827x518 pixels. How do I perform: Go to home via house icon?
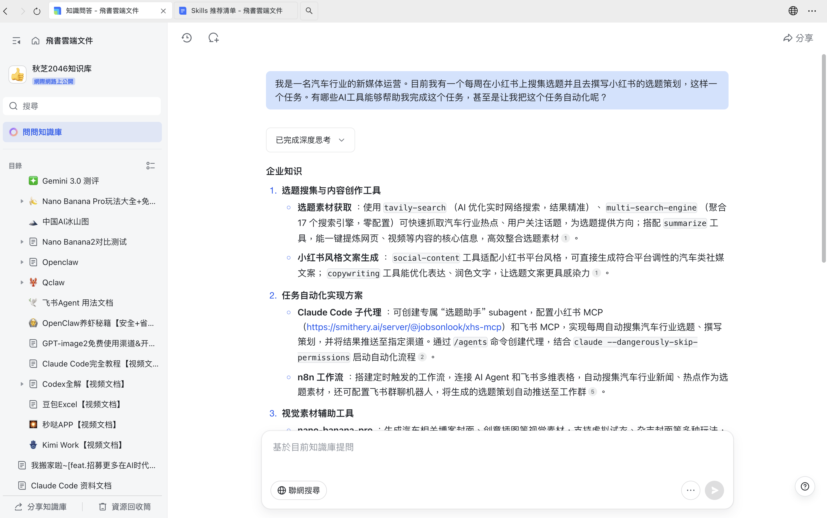[x=35, y=41]
